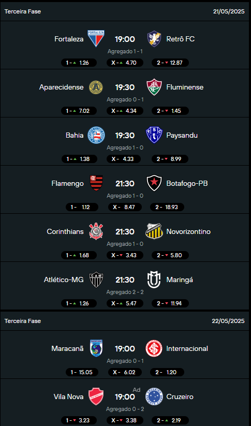Open the Atlético-MG shield icon
This screenshot has height=426, width=251.
click(x=96, y=280)
